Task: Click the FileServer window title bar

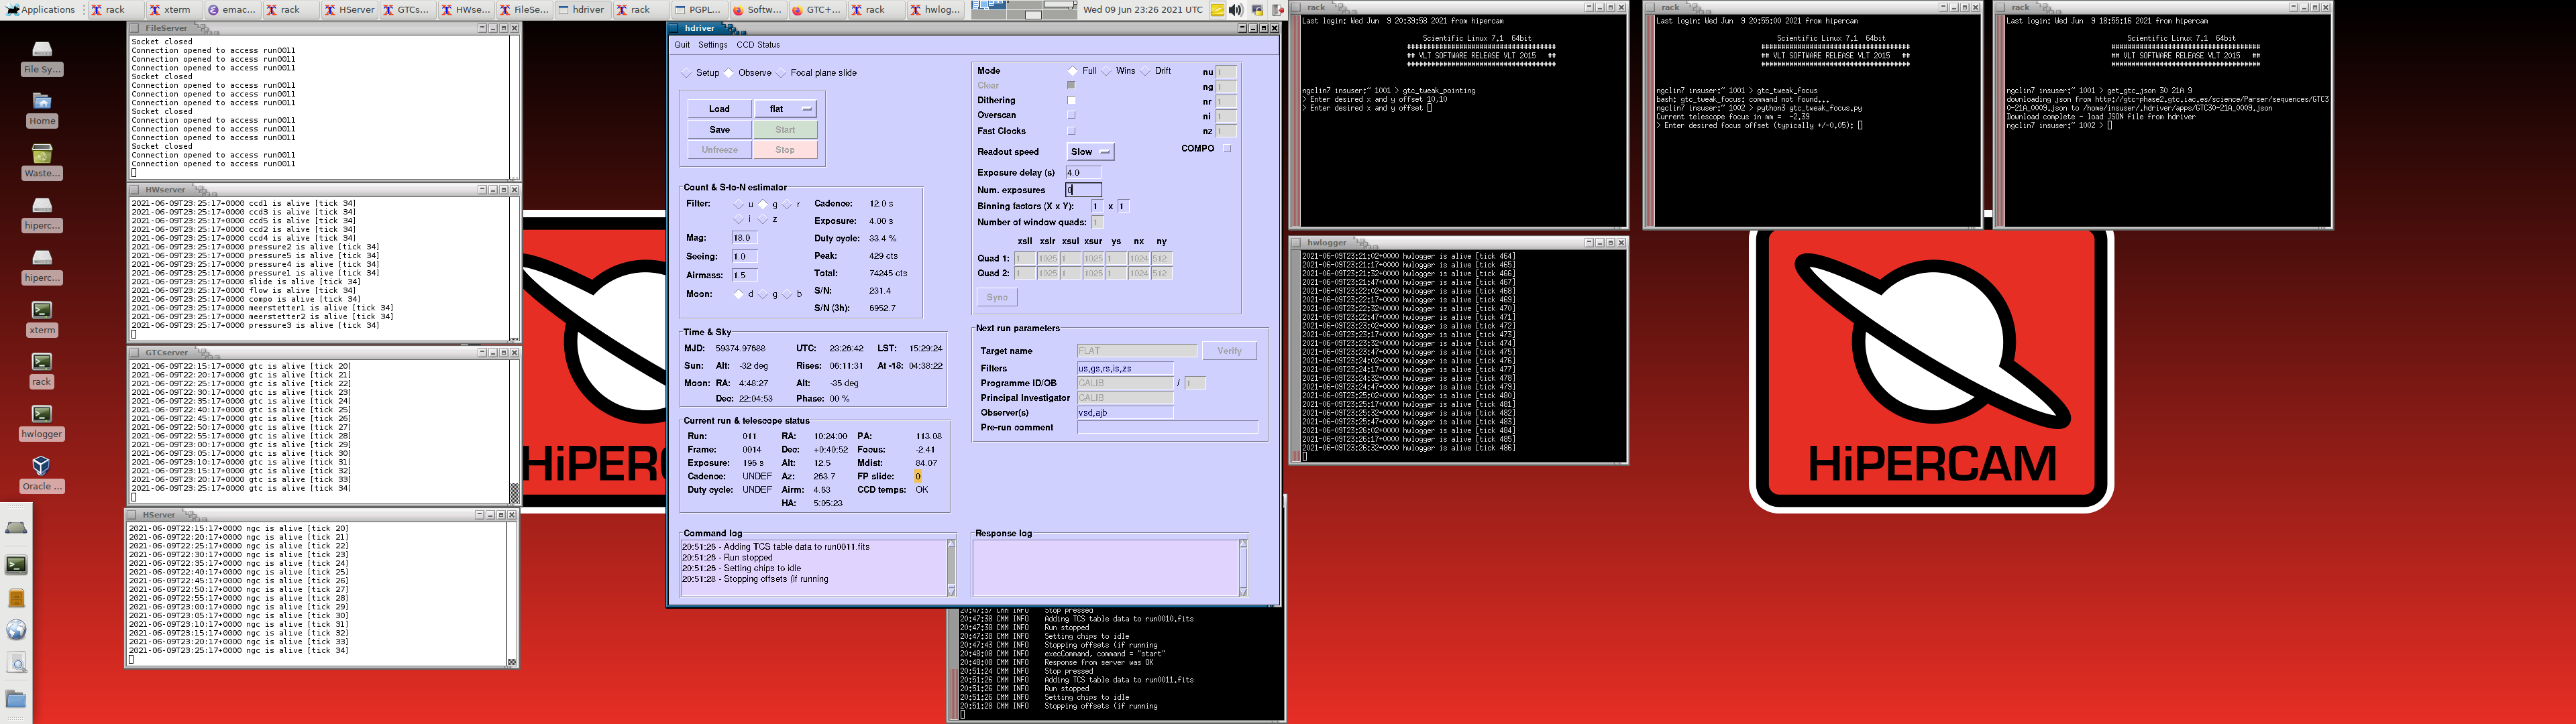Action: [324, 28]
